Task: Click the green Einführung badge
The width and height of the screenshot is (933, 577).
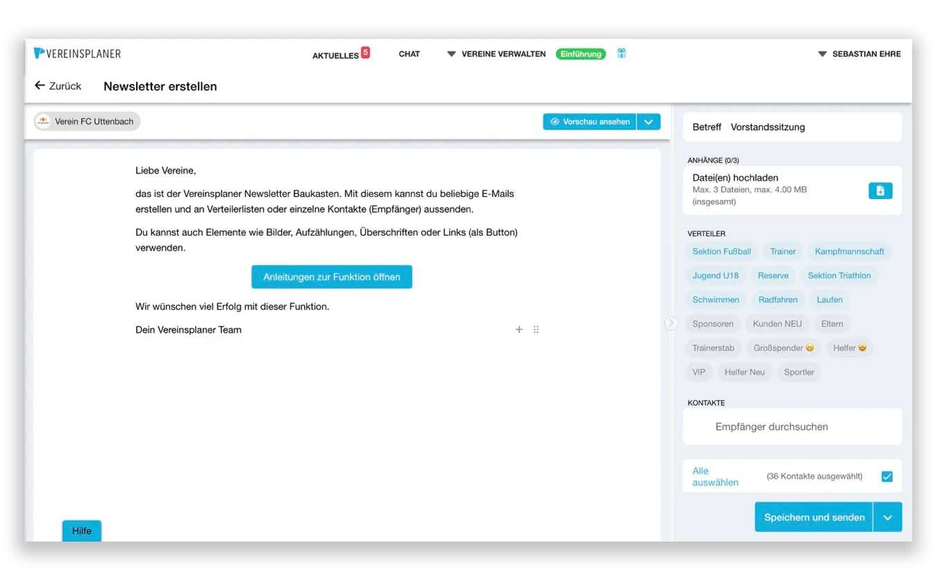Action: coord(581,53)
